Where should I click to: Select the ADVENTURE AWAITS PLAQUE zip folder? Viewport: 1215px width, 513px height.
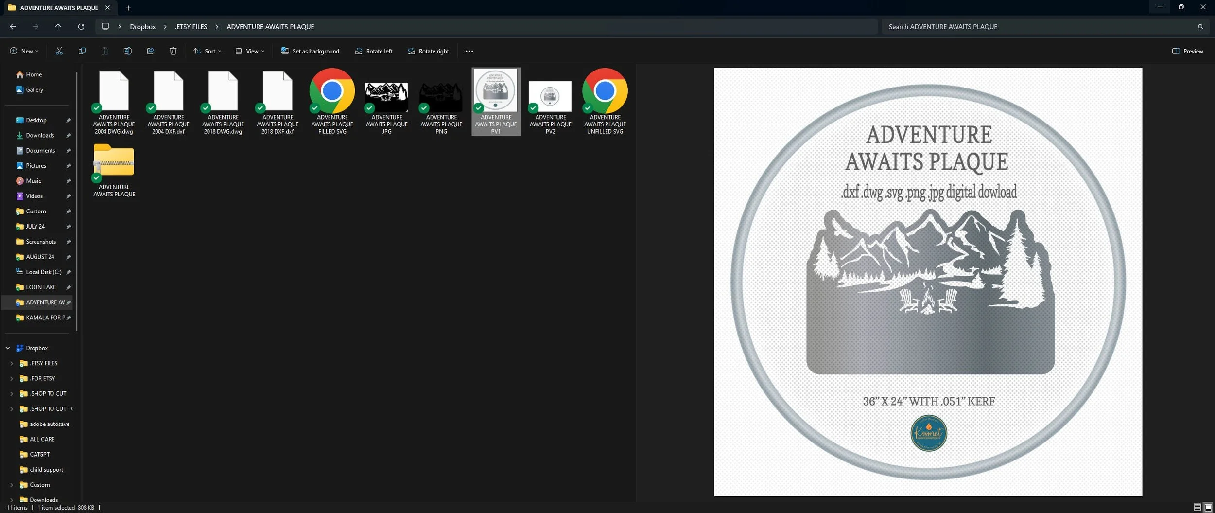(x=114, y=170)
